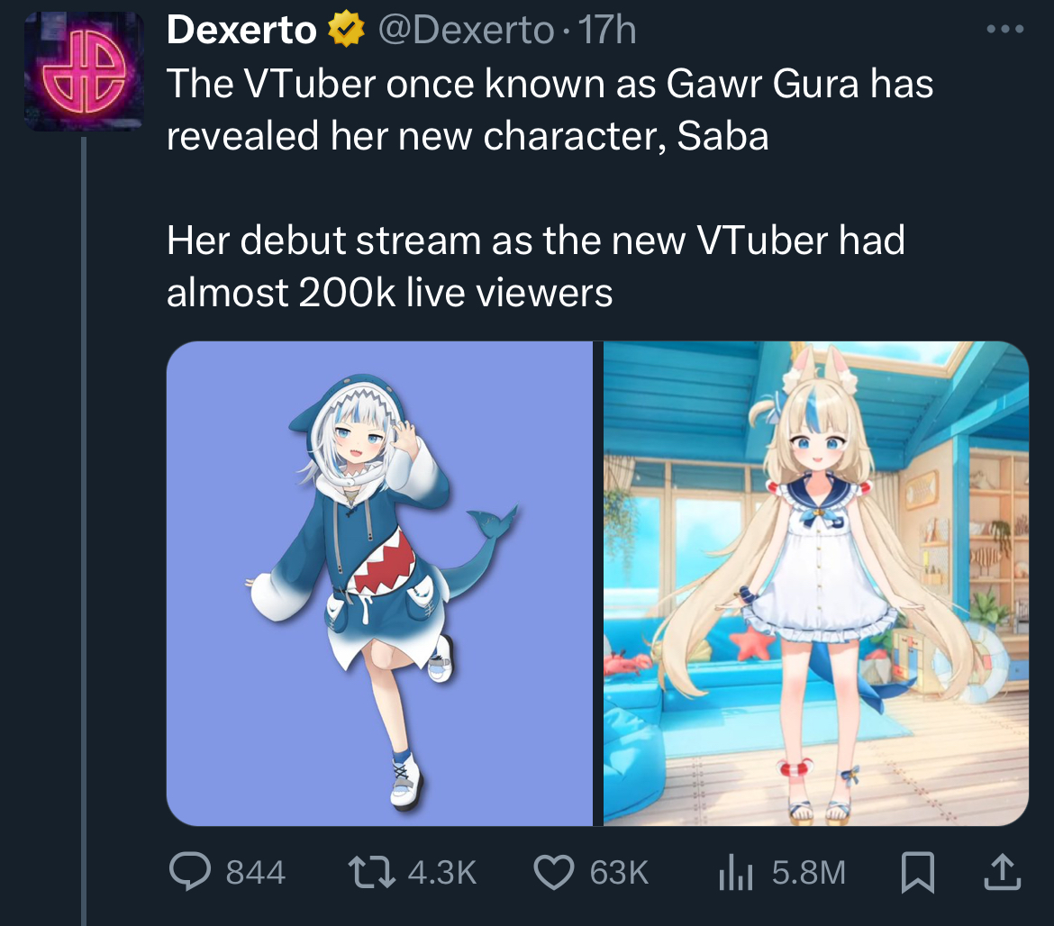Click the tweet text about Saba
The width and height of the screenshot is (1054, 926).
[550, 188]
